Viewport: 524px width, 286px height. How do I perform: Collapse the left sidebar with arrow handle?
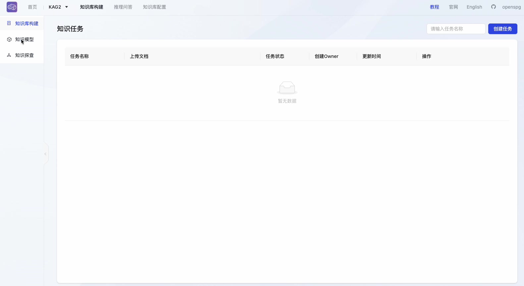45,154
